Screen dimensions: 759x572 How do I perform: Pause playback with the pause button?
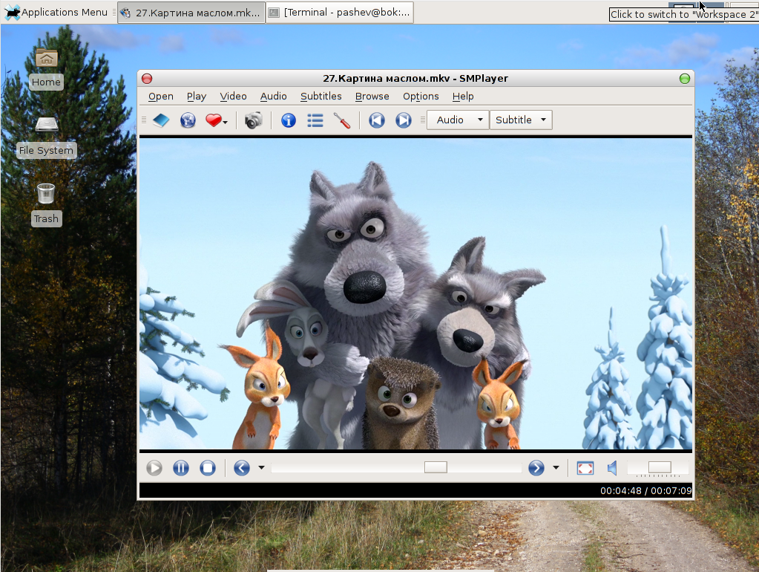click(x=181, y=468)
